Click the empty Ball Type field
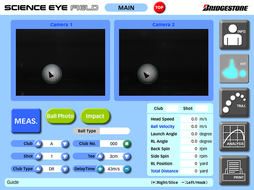This screenshot has height=190, width=254. [x=115, y=131]
